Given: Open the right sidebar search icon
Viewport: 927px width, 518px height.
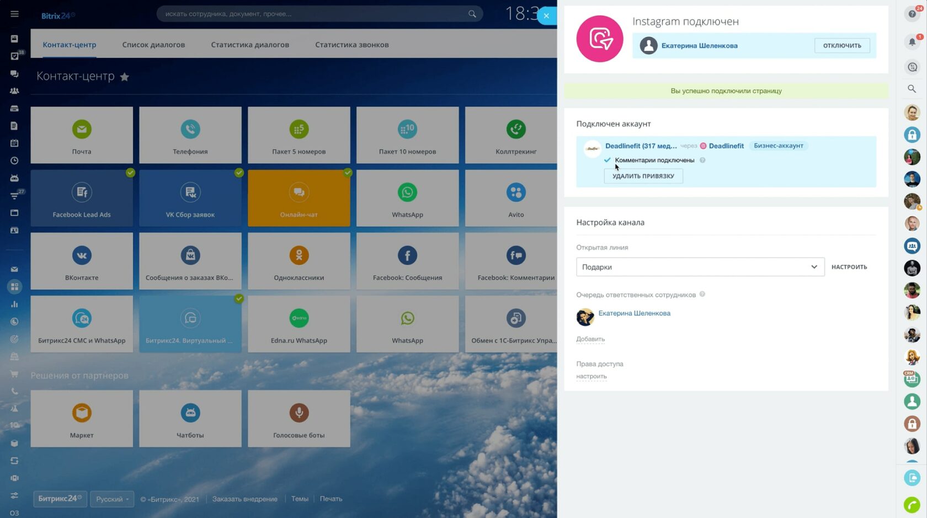Looking at the screenshot, I should [x=912, y=89].
